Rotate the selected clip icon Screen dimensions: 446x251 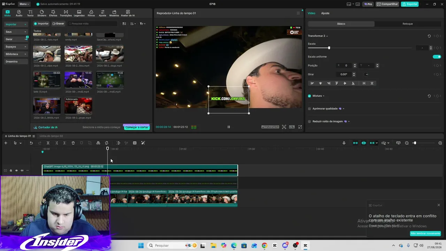(107, 143)
